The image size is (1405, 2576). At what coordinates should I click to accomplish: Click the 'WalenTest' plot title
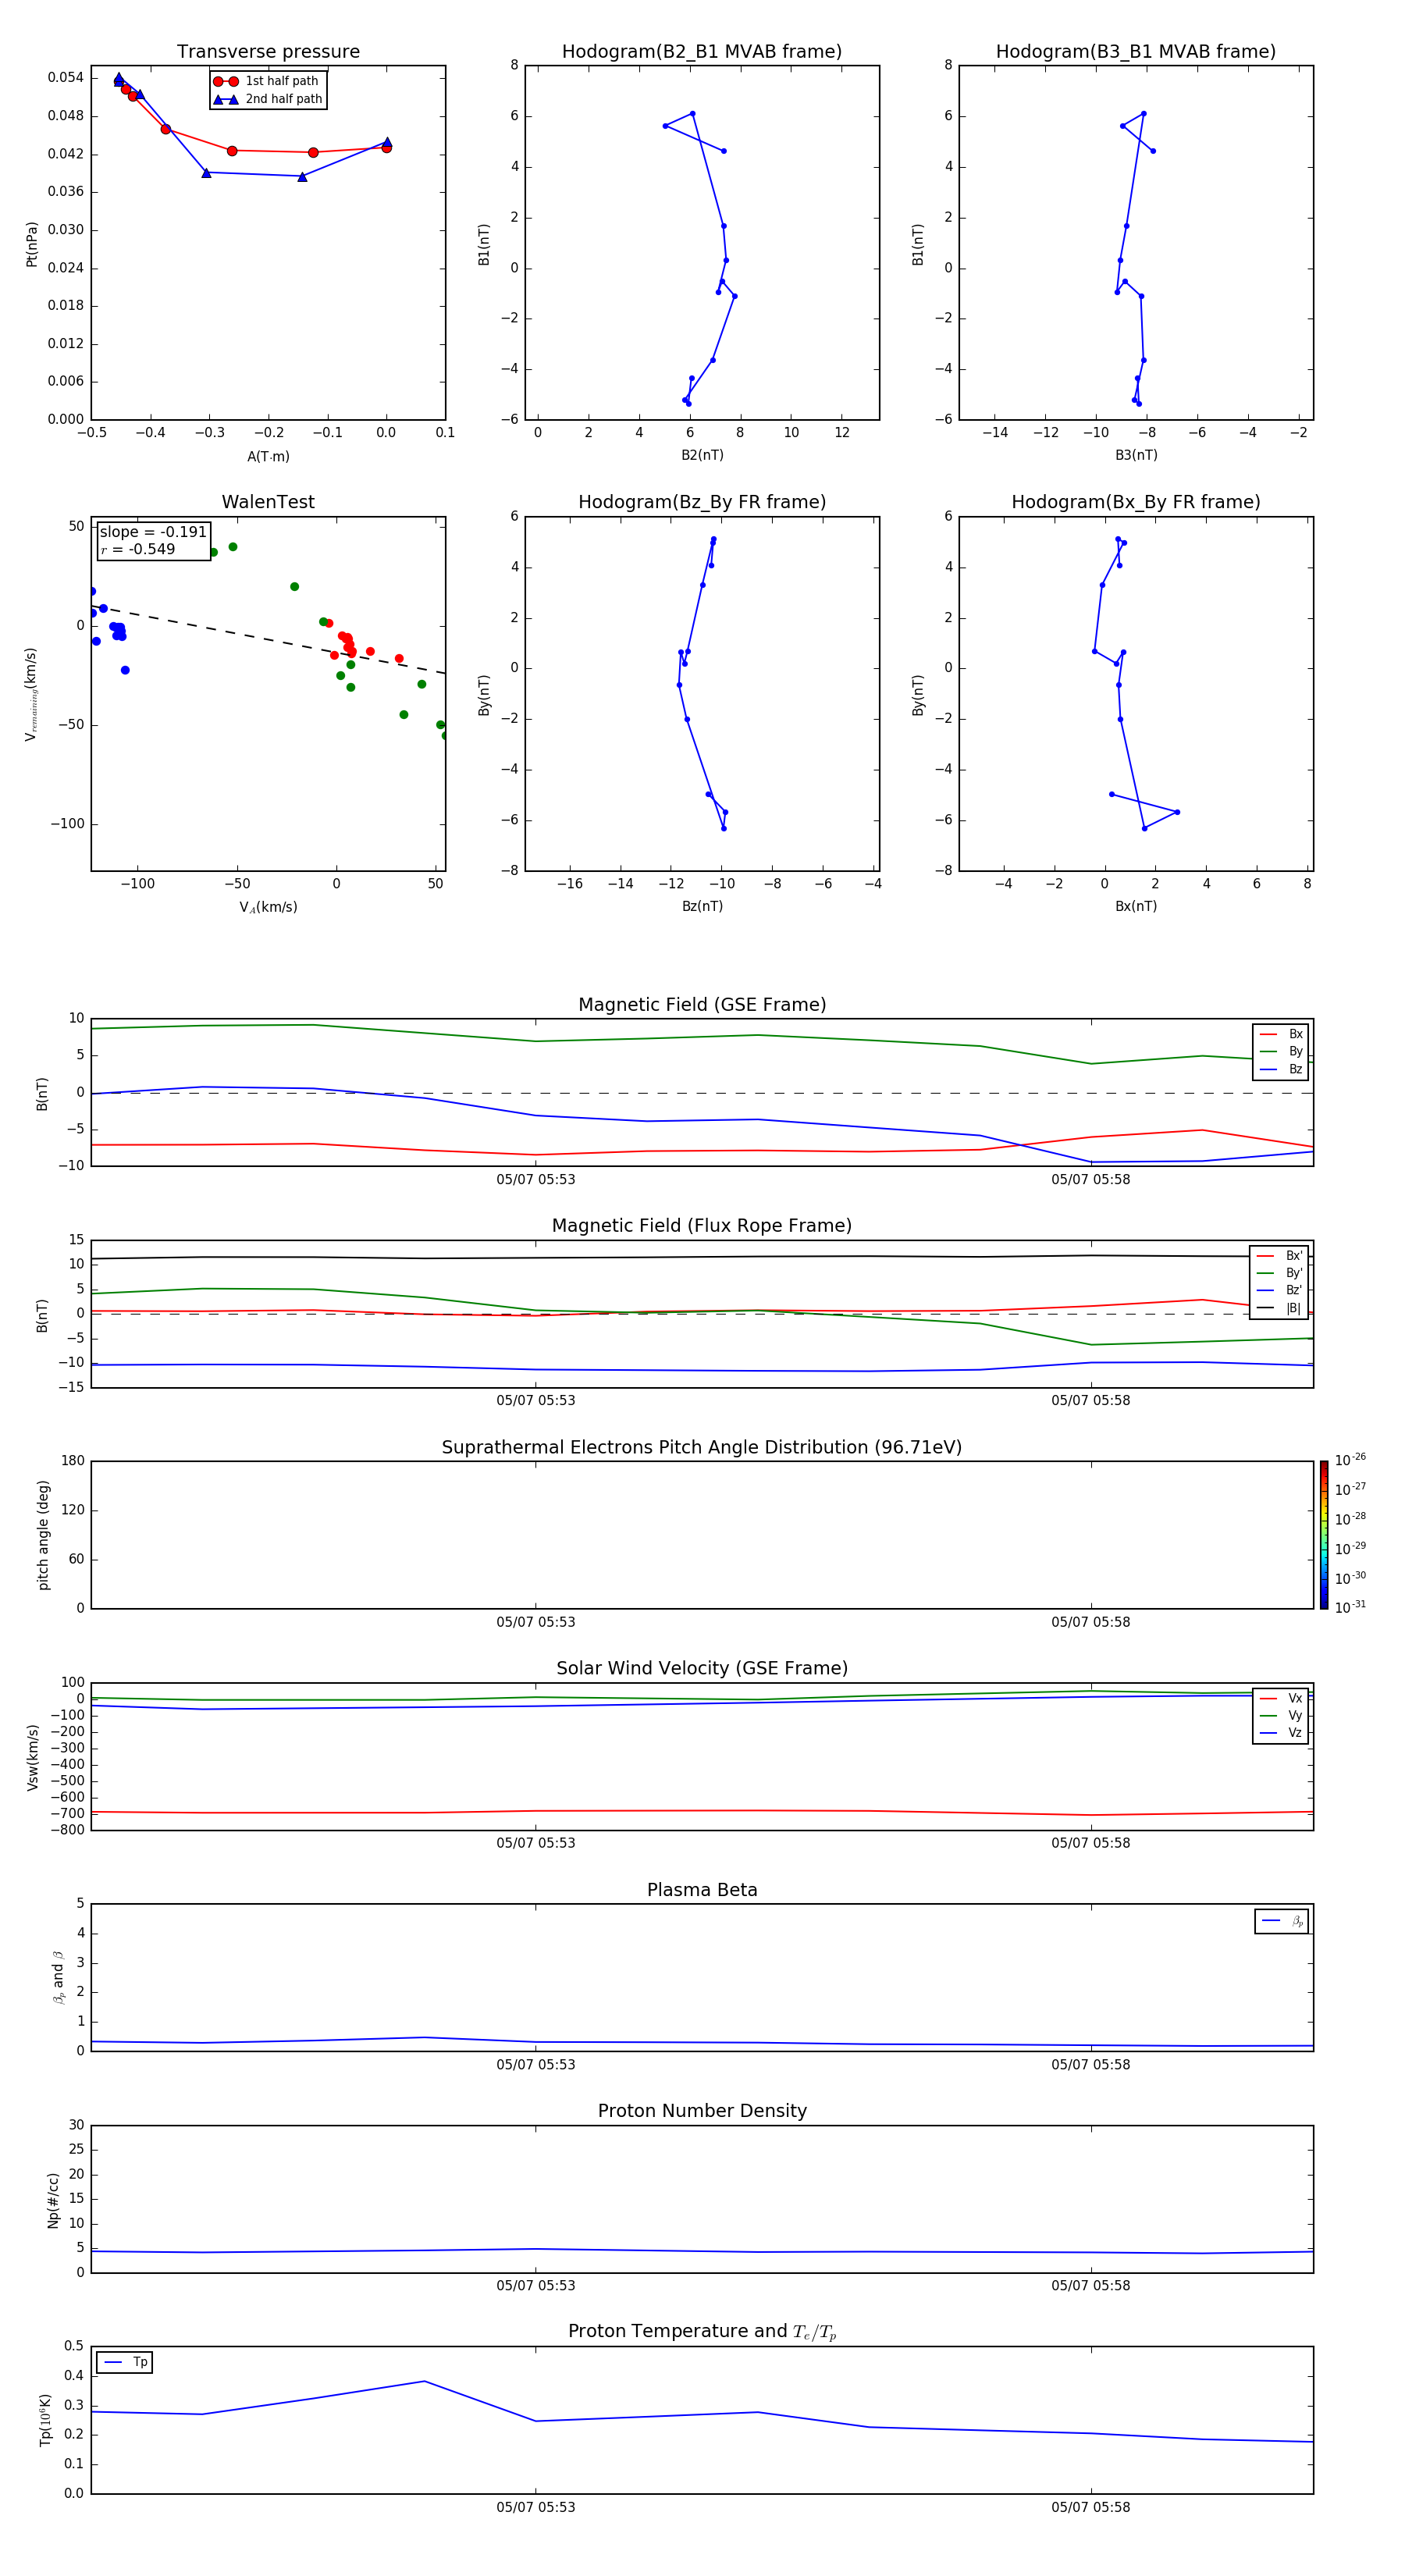(x=268, y=502)
